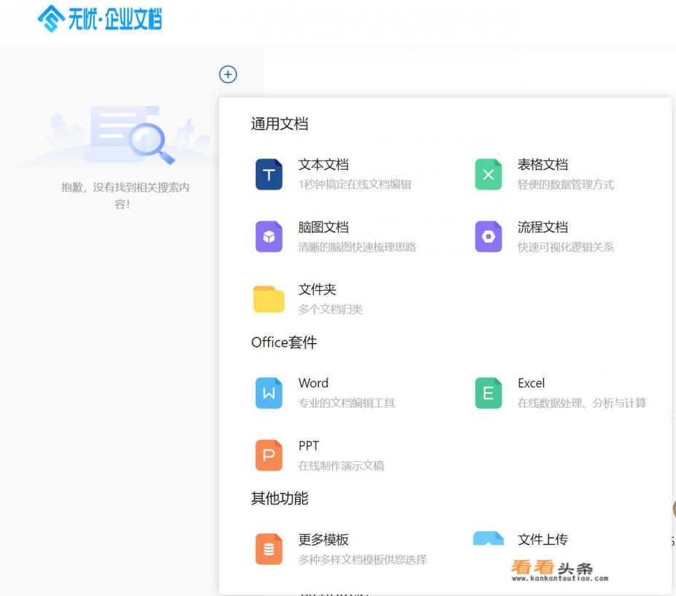Click the PPT orange P icon
The height and width of the screenshot is (596, 676).
pyautogui.click(x=269, y=456)
